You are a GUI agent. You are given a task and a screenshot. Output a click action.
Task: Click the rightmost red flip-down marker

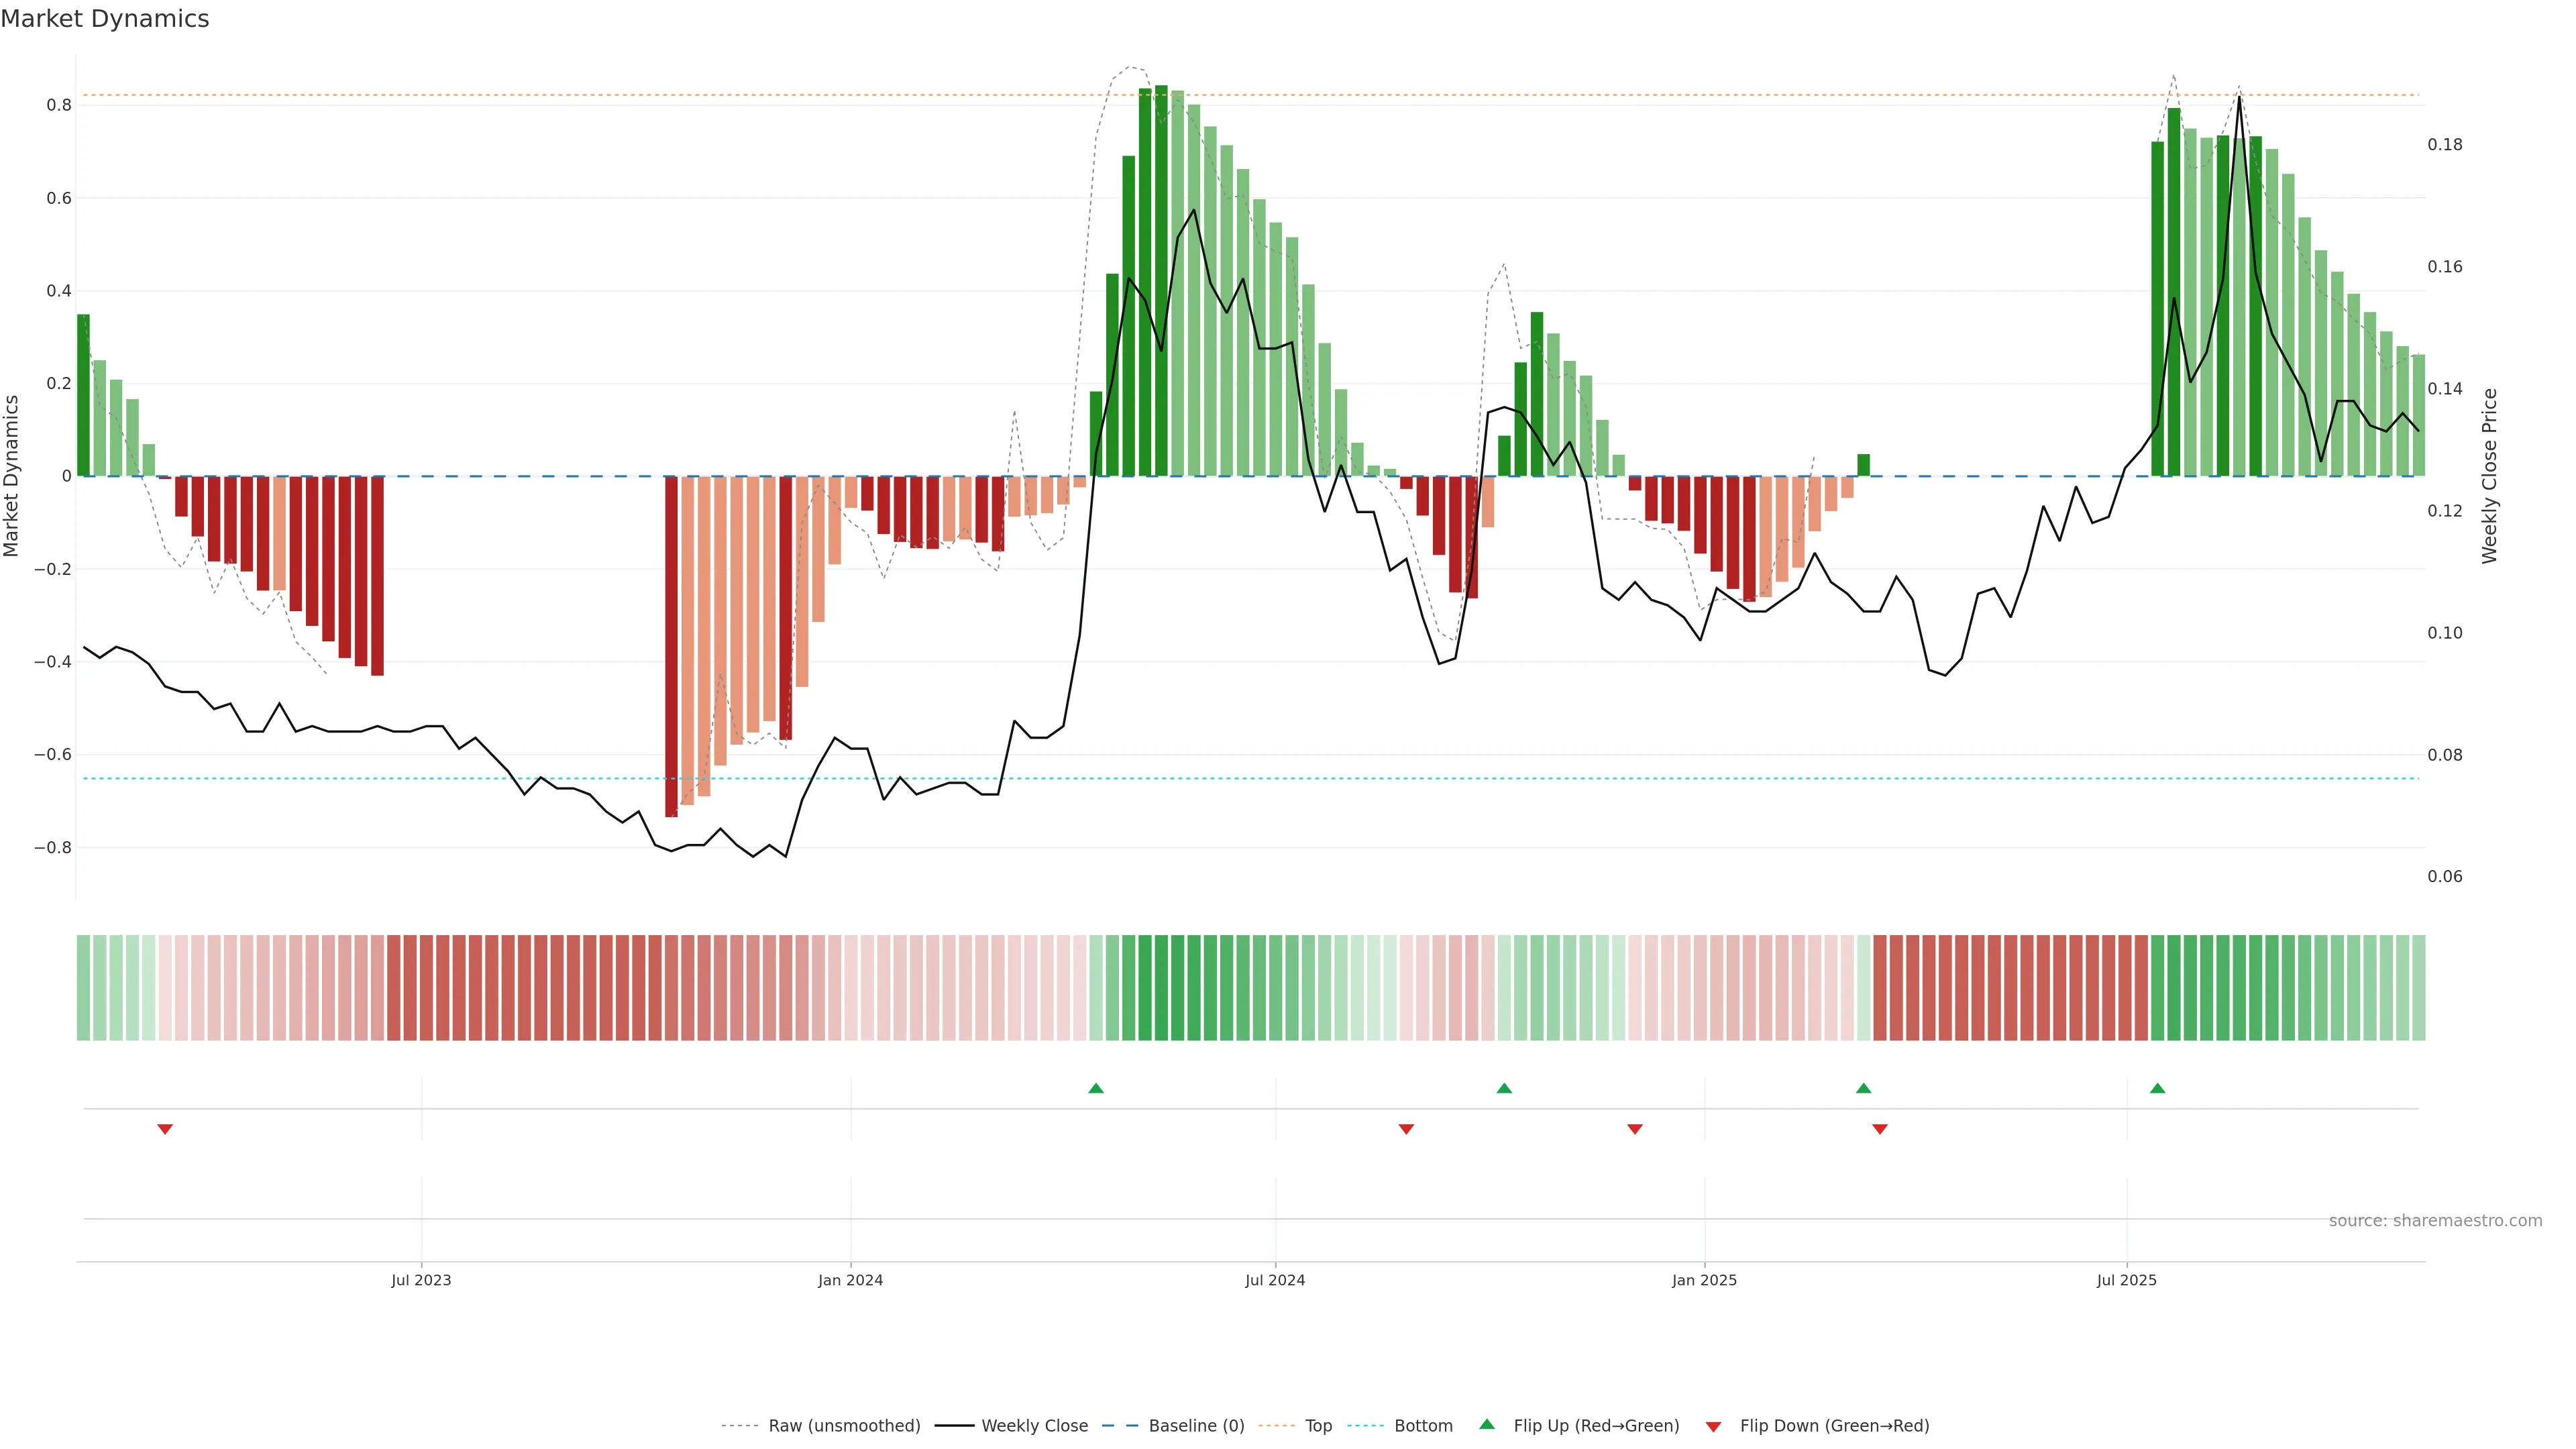point(1880,1129)
